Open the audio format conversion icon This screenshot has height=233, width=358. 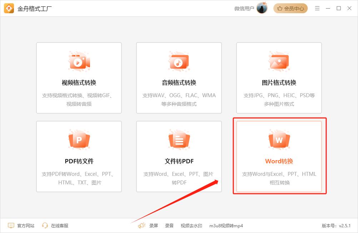tap(179, 61)
